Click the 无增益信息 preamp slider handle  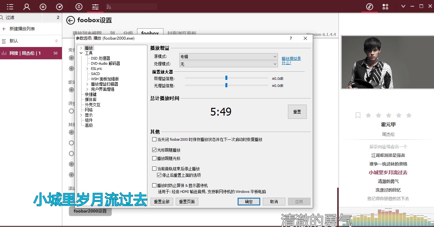coord(226,85)
